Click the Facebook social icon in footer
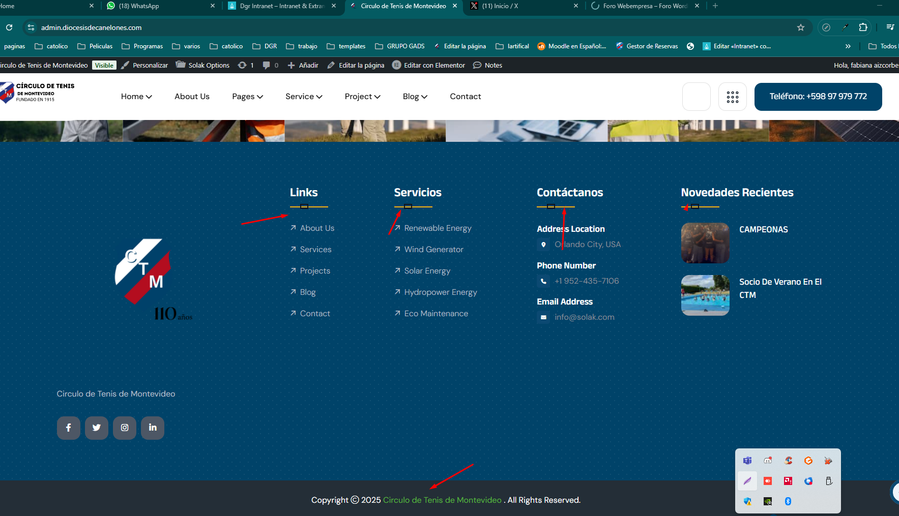Screen dimensions: 899x516 pos(68,428)
